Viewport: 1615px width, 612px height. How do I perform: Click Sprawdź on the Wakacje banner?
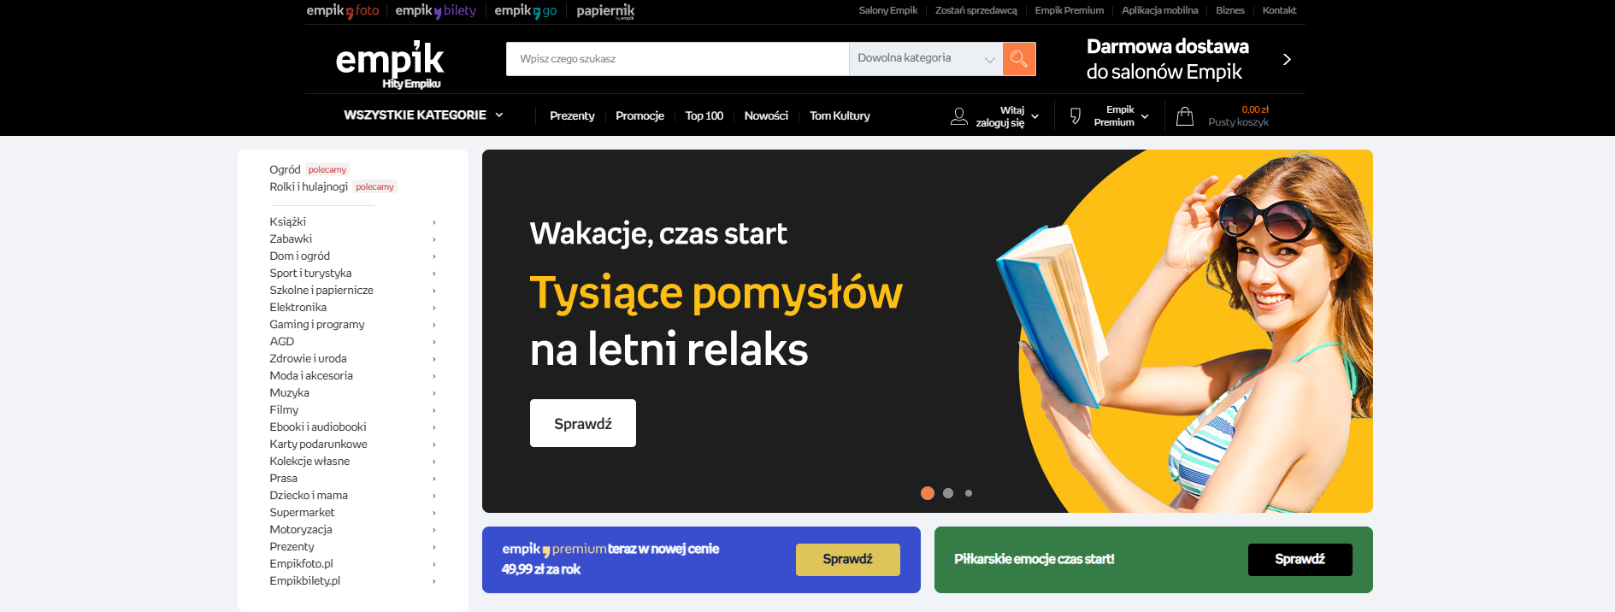[583, 423]
